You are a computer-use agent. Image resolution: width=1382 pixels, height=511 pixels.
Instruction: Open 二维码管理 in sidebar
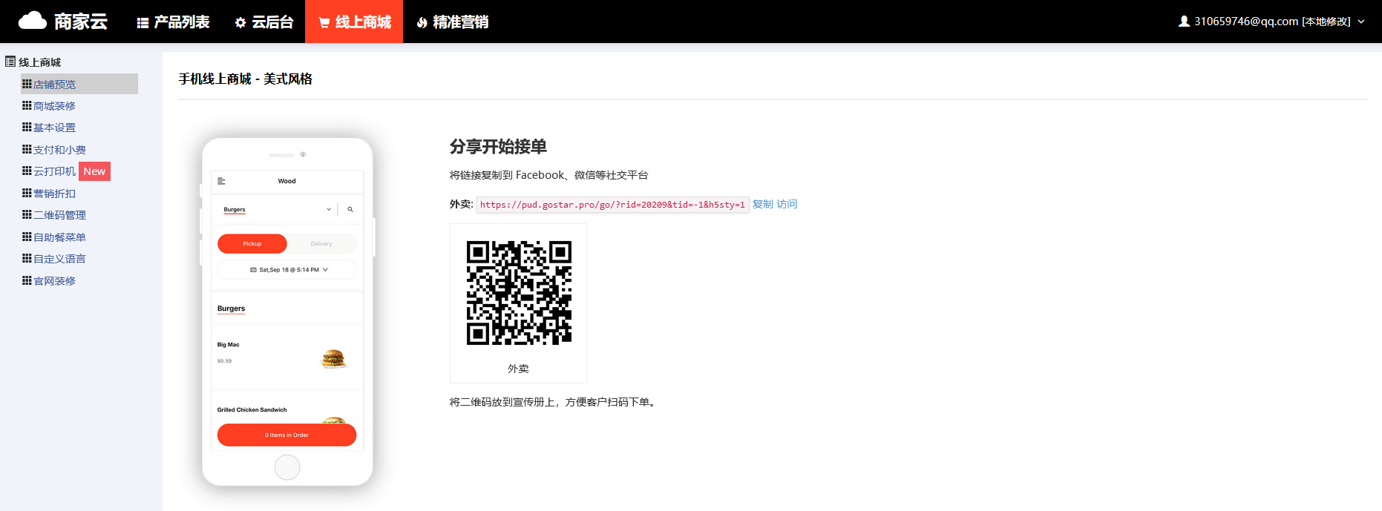click(59, 215)
